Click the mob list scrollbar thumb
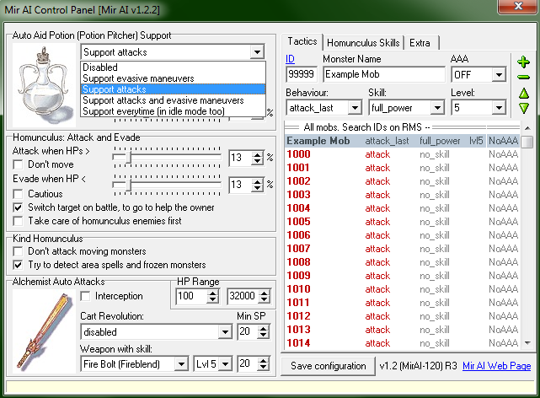The width and height of the screenshot is (540, 398). (527, 142)
